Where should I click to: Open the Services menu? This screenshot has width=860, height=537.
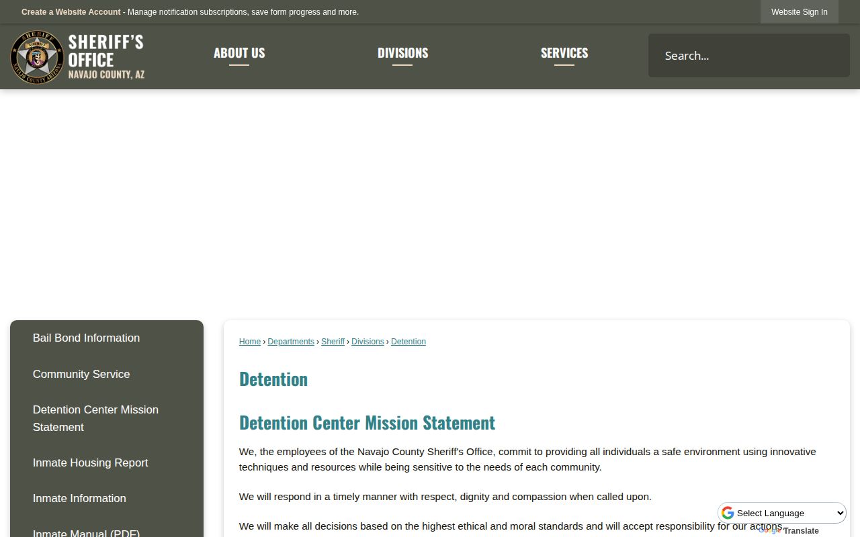click(564, 53)
